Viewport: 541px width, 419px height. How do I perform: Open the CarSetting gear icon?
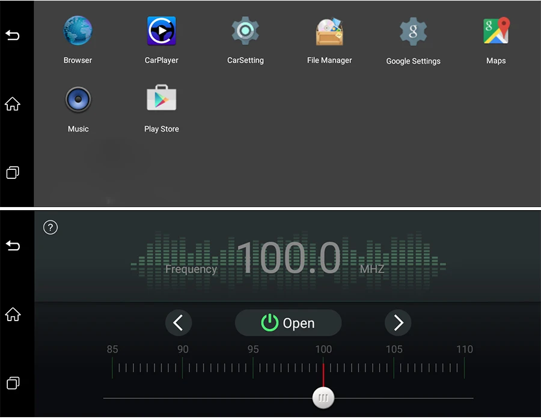[x=245, y=31]
